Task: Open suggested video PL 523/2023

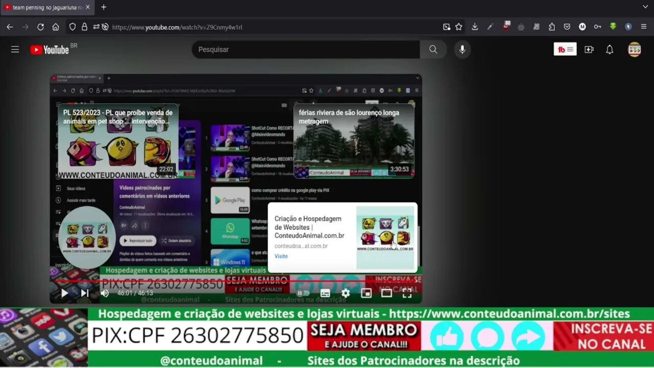Action: [x=118, y=141]
